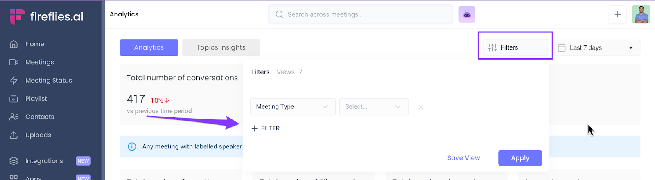The image size is (655, 180).
Task: Click the plus icon in header
Action: click(x=617, y=15)
